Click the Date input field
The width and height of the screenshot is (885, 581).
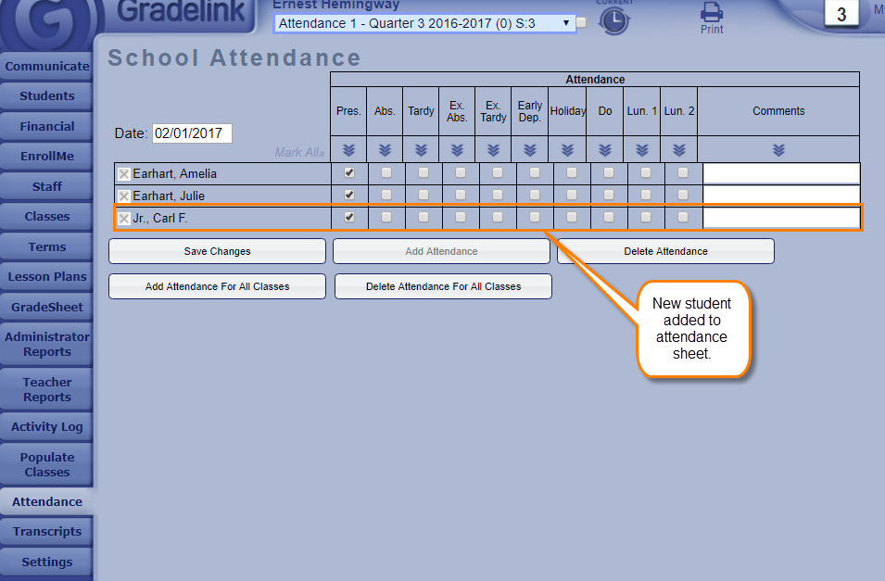192,133
